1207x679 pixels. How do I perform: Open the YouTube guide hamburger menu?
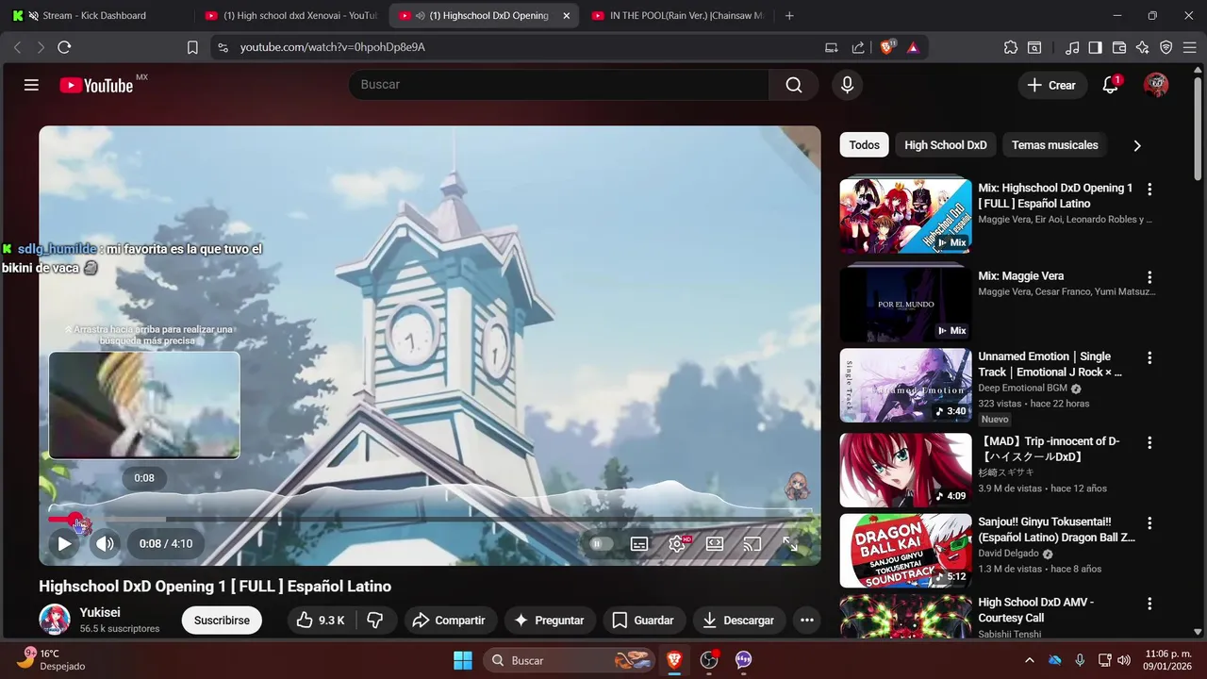(31, 85)
